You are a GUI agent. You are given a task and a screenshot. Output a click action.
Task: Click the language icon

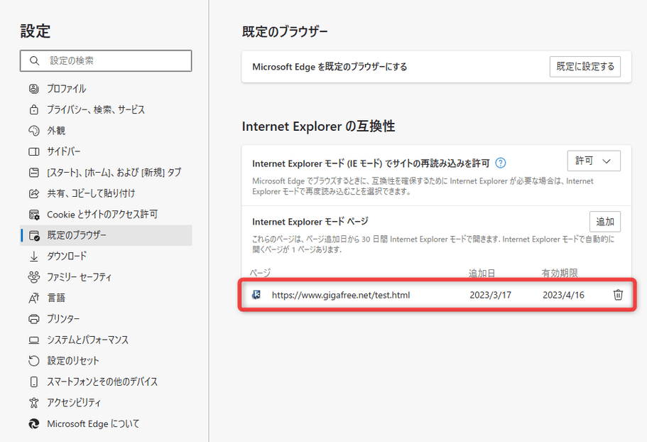click(x=34, y=298)
